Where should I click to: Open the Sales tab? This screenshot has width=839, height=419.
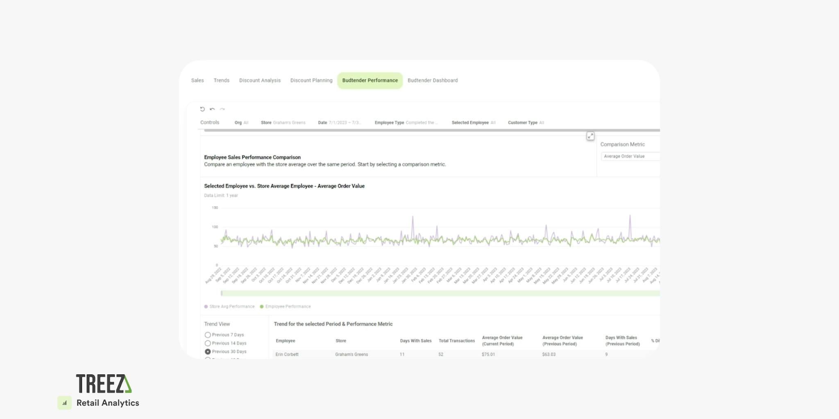coord(197,80)
